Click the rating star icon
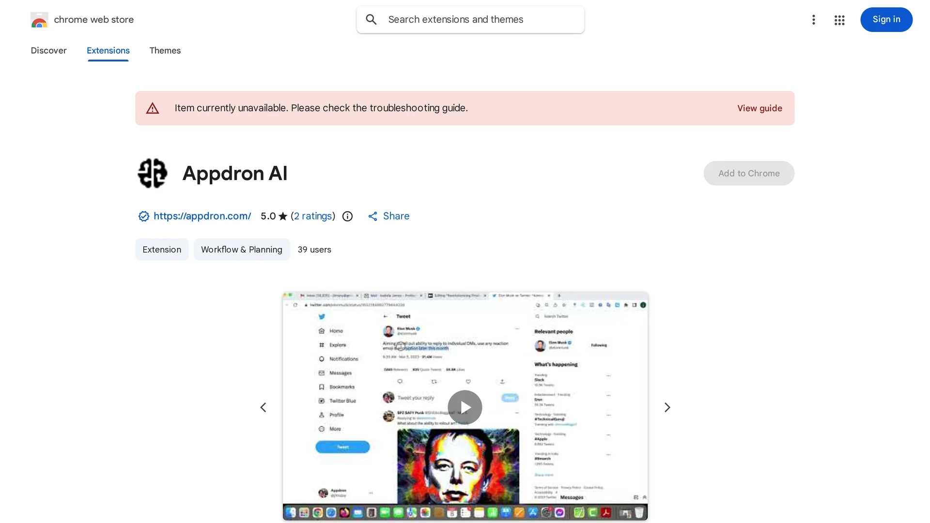The image size is (930, 523). [283, 216]
